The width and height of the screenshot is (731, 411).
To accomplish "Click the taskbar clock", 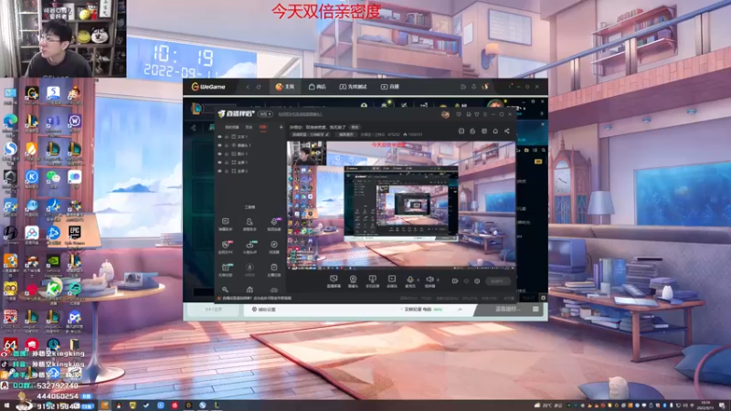I will pos(705,405).
